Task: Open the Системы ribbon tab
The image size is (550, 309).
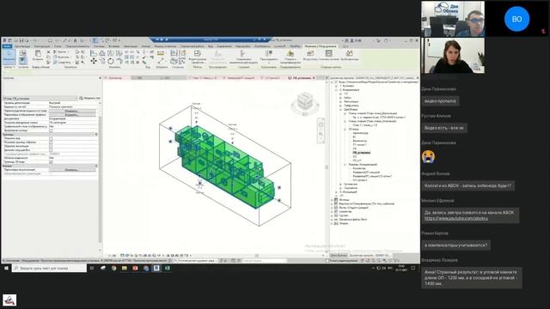Action: (99, 46)
